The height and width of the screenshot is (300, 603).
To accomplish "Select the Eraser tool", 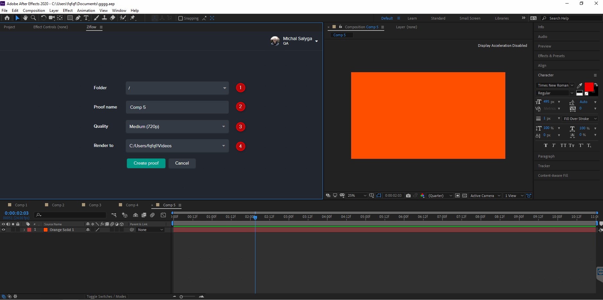I will click(112, 18).
